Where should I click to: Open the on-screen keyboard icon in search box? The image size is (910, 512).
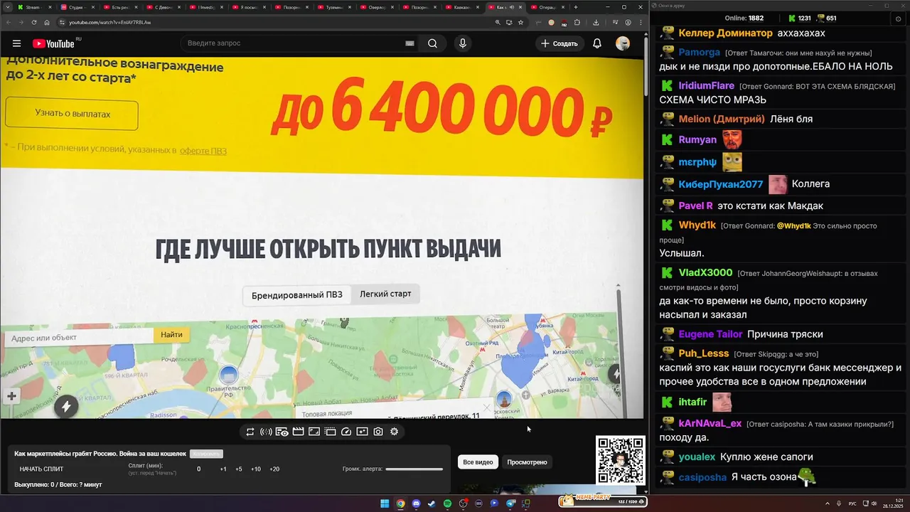tap(409, 43)
